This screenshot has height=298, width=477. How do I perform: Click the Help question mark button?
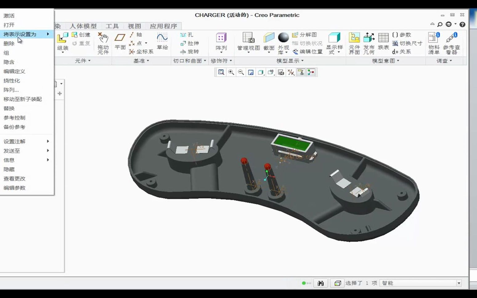point(463,24)
